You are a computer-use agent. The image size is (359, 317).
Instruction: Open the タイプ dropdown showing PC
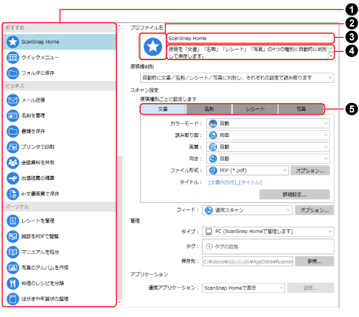click(x=268, y=231)
